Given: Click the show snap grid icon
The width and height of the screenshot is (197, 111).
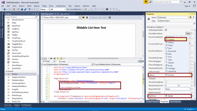Looking at the screenshot, I should tap(51, 58).
